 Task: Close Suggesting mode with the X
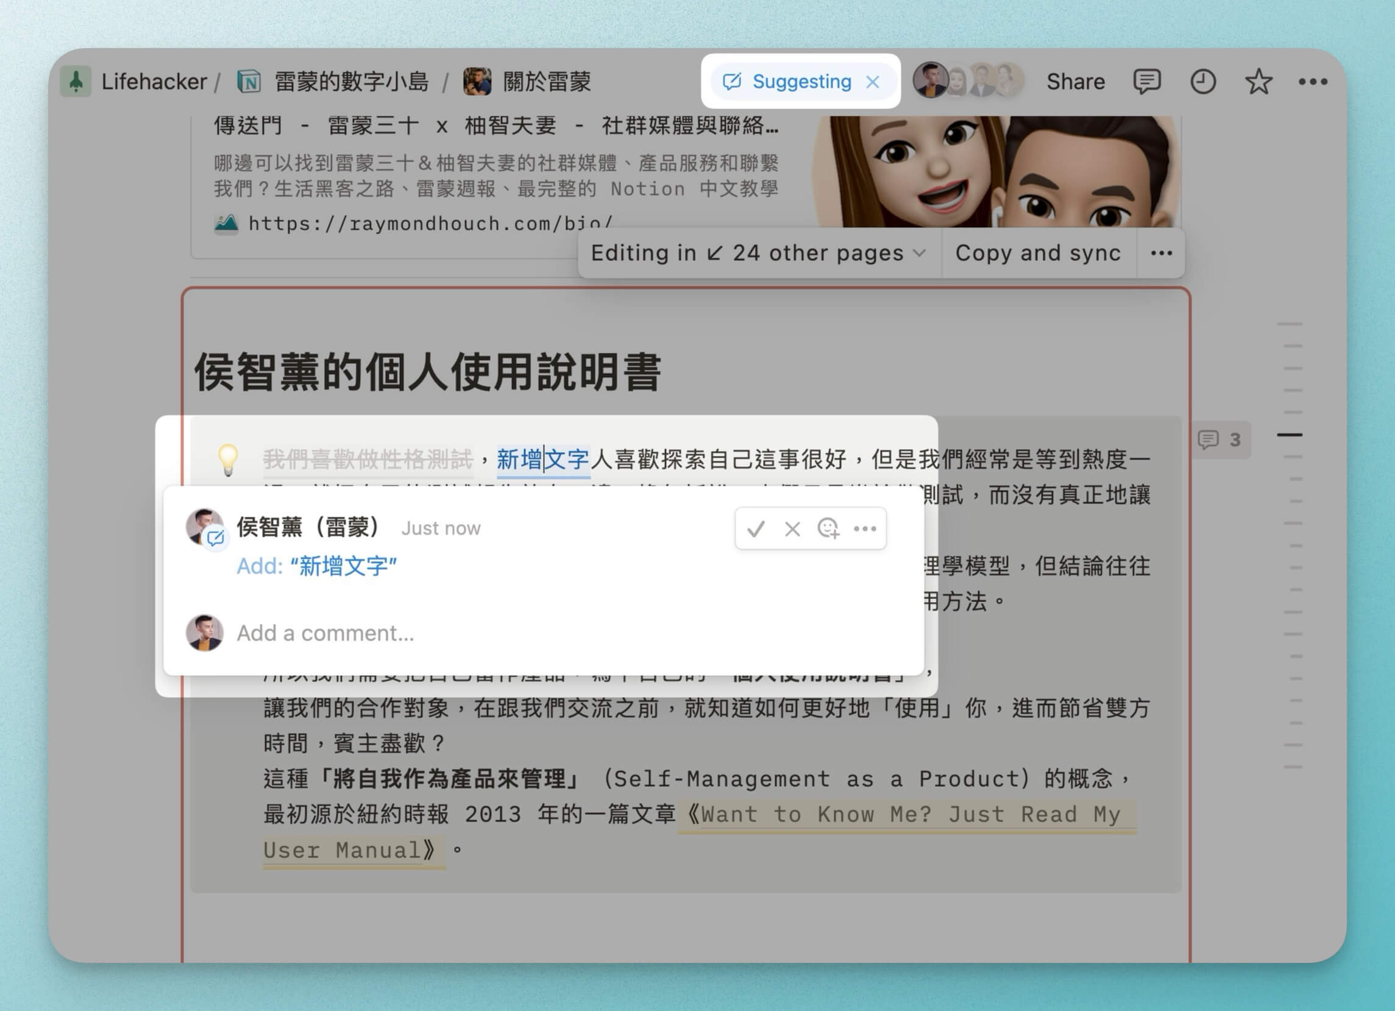pos(872,82)
